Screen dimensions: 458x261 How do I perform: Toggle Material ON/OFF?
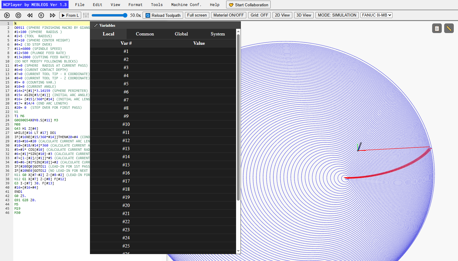[x=229, y=15]
